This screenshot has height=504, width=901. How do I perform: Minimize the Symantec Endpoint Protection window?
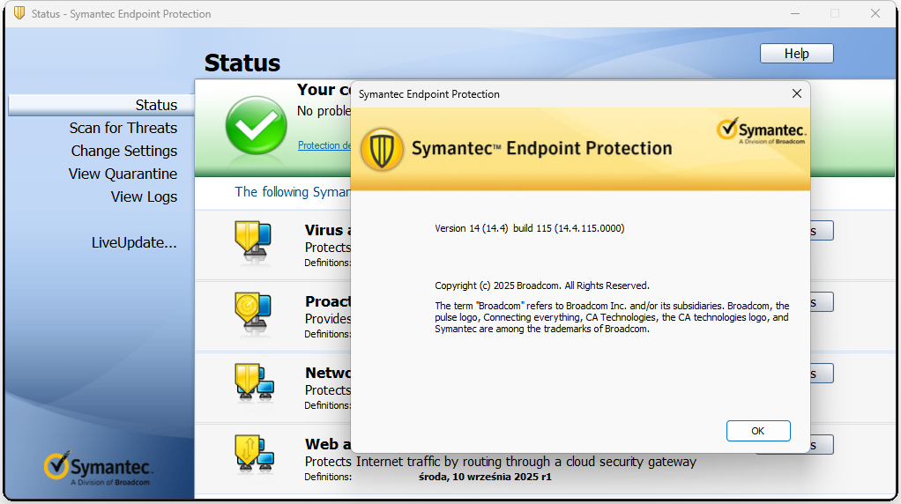pyautogui.click(x=795, y=13)
